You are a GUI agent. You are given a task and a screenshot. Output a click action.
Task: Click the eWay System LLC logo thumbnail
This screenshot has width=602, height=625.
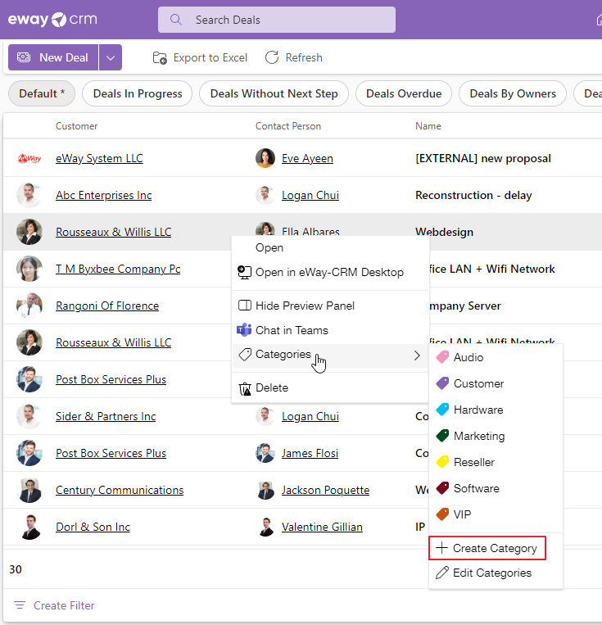[29, 158]
